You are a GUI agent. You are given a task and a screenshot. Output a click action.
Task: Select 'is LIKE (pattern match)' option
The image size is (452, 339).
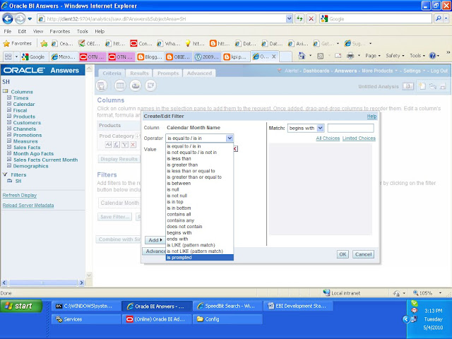coord(199,245)
